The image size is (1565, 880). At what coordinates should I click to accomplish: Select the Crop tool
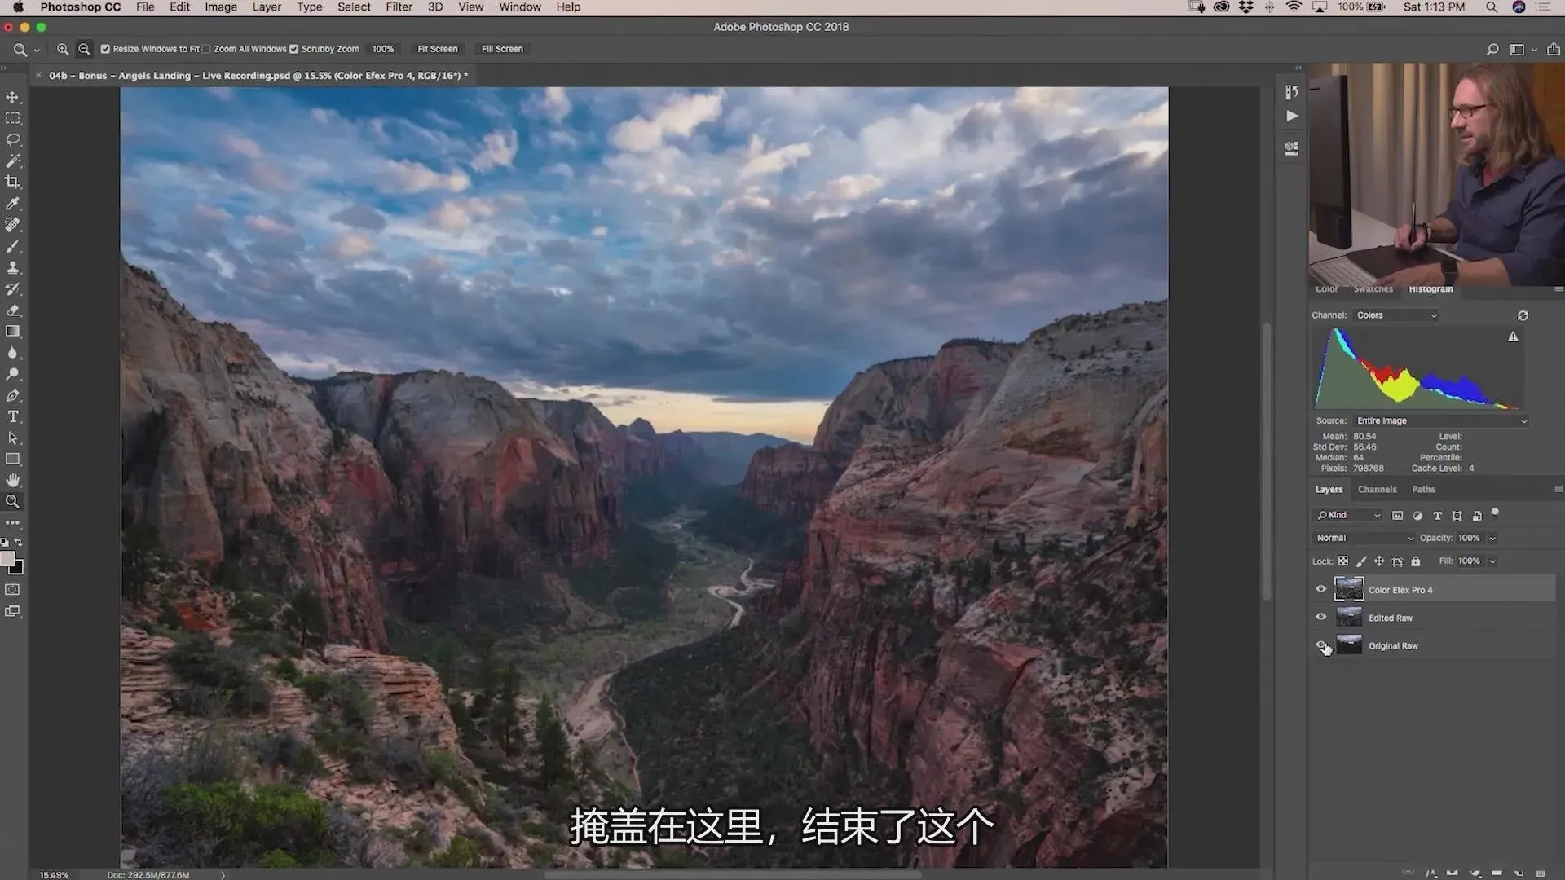13,183
